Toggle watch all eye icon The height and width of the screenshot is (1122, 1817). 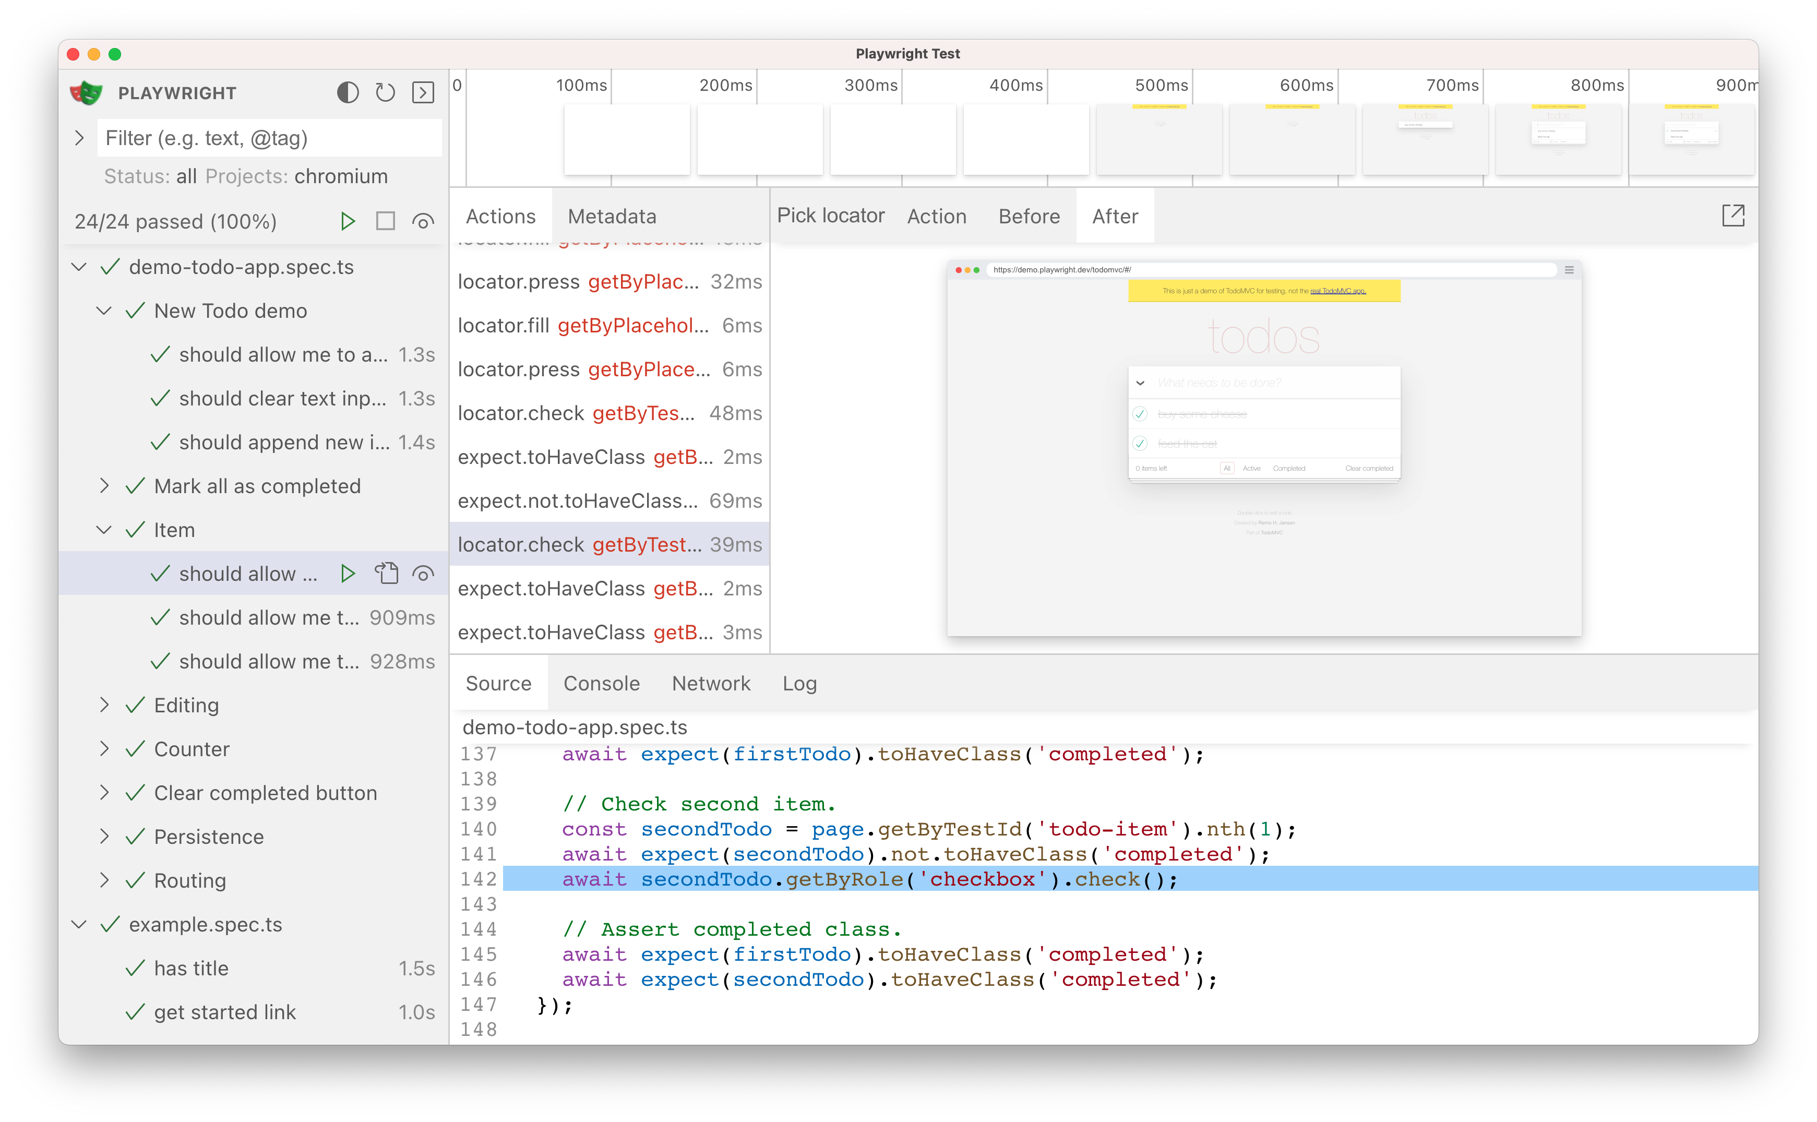(423, 221)
